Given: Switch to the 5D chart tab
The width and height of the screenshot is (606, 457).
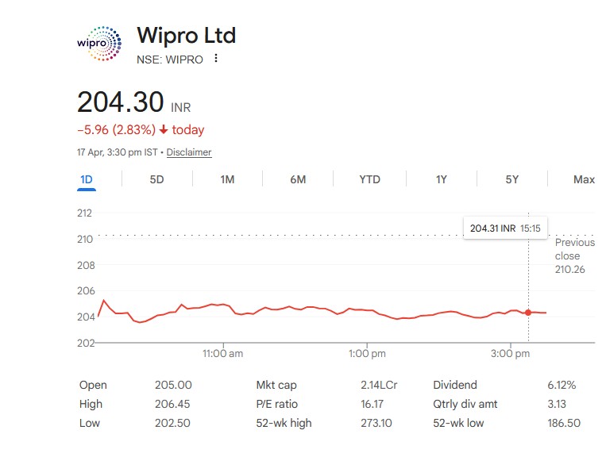Looking at the screenshot, I should point(156,179).
